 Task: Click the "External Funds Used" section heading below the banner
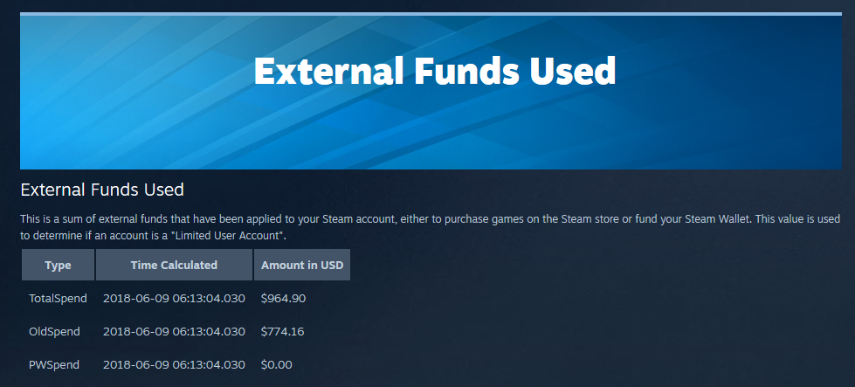point(102,190)
